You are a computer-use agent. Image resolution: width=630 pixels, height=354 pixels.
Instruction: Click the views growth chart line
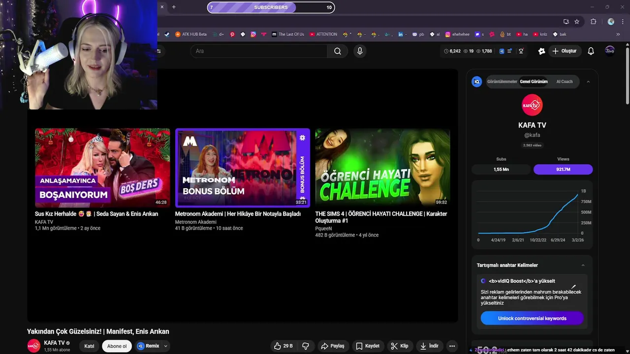coord(529,214)
